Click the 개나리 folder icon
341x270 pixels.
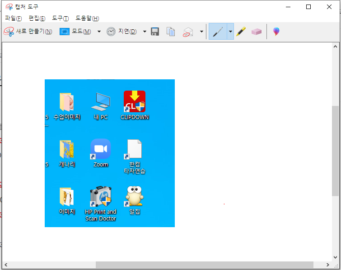click(x=67, y=149)
